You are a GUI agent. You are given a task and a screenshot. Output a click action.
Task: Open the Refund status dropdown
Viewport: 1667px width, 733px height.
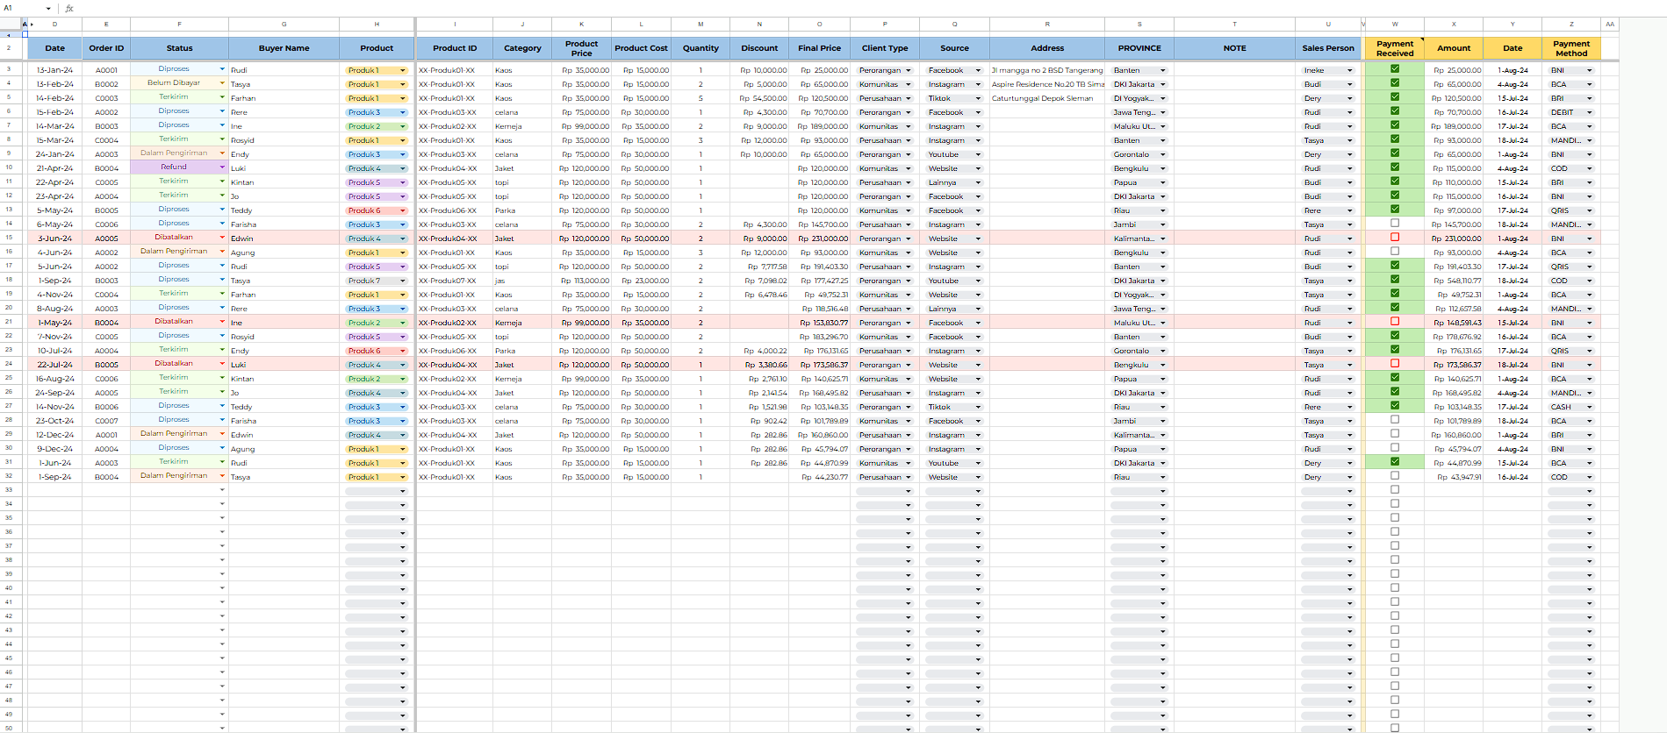[x=222, y=167]
